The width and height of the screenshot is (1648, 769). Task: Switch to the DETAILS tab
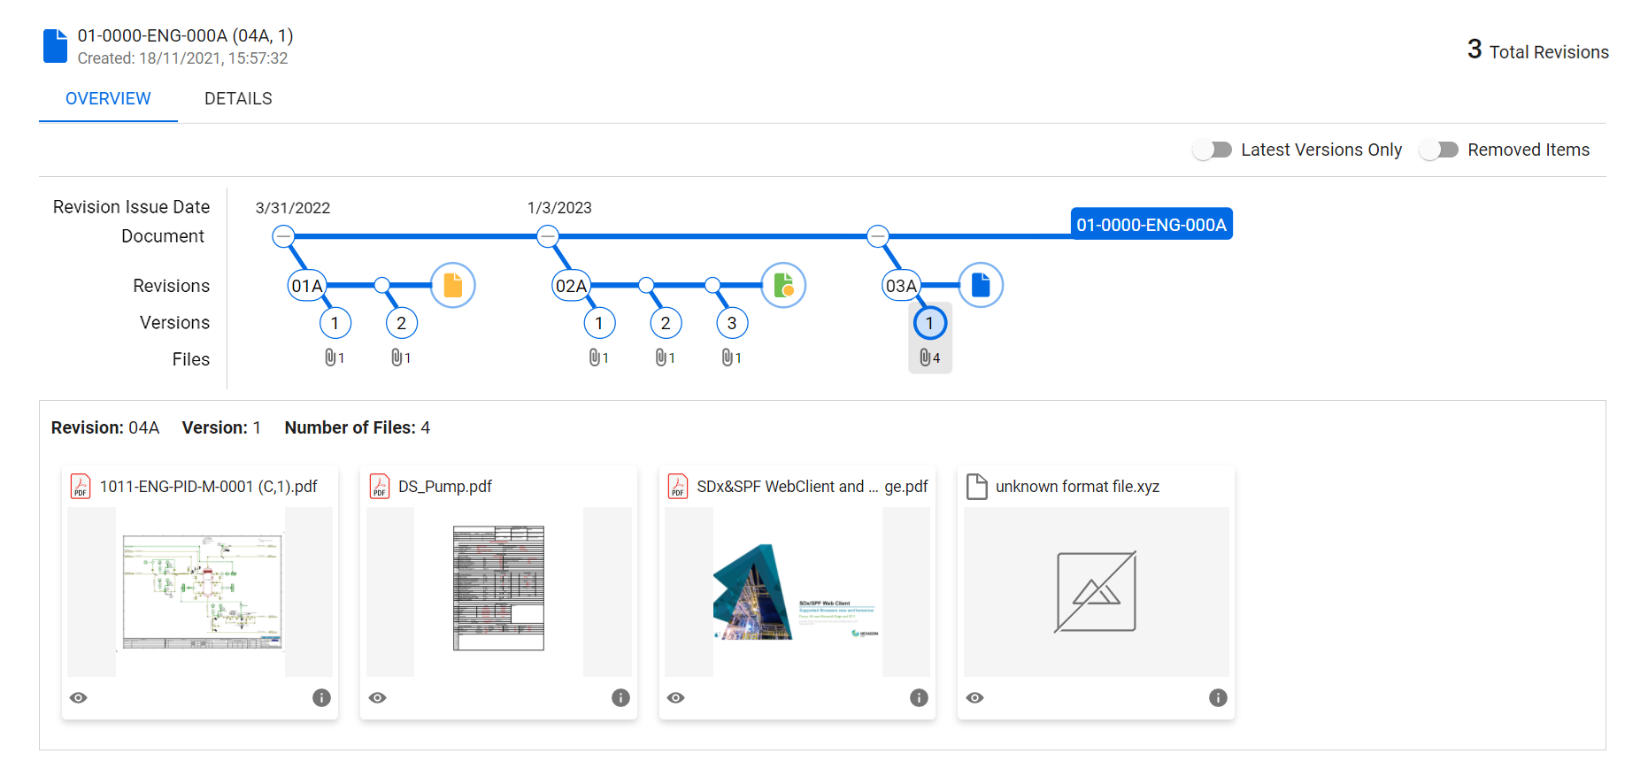238,98
